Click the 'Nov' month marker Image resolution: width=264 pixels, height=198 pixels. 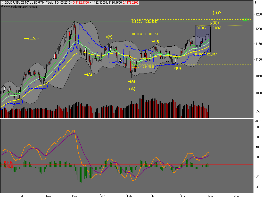(49, 196)
